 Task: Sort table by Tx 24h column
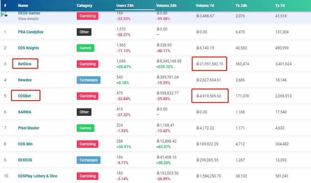click(x=241, y=6)
